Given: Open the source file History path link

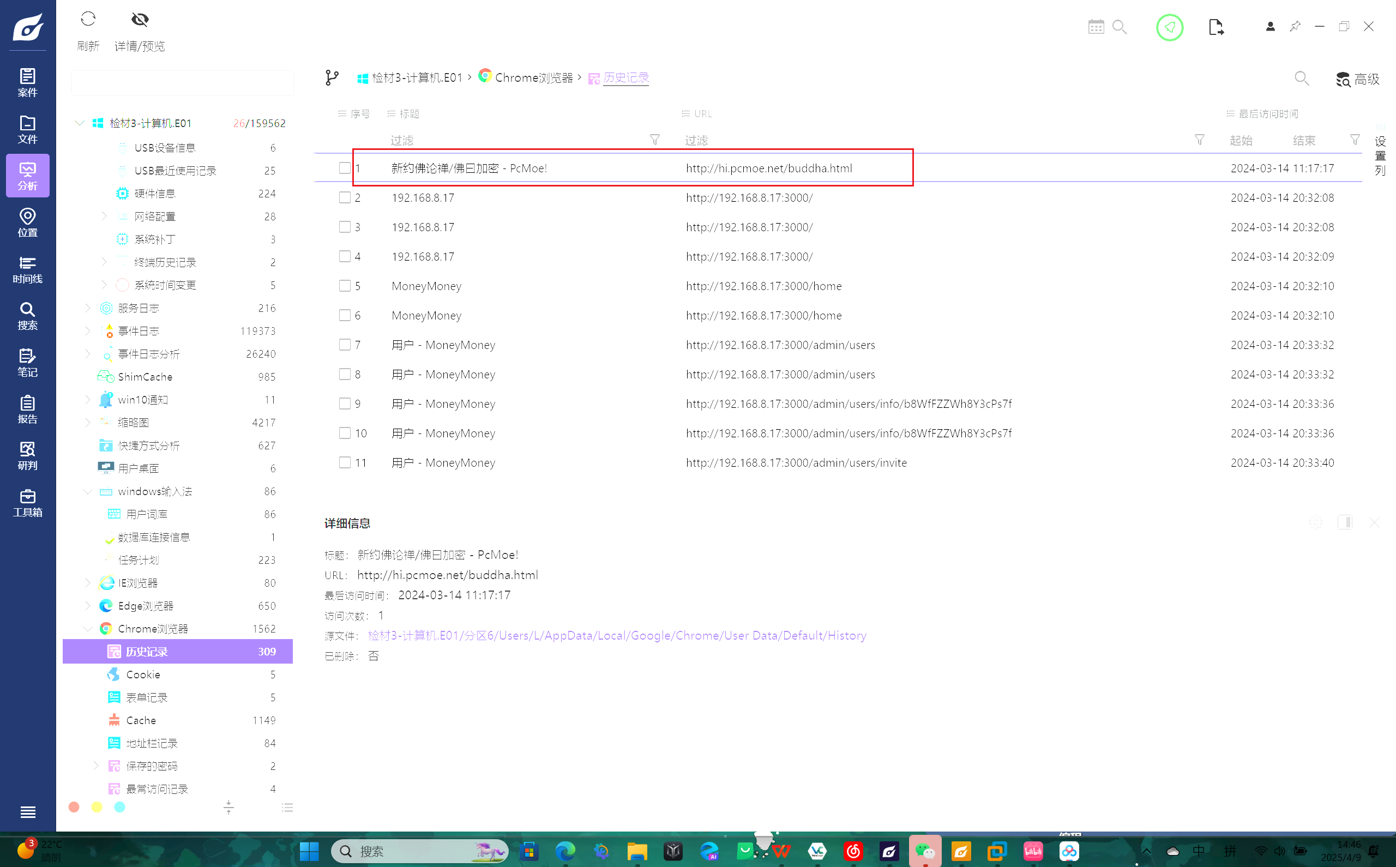Looking at the screenshot, I should coord(617,635).
